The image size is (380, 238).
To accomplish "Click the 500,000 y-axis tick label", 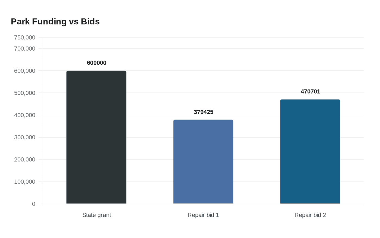I will coord(25,93).
